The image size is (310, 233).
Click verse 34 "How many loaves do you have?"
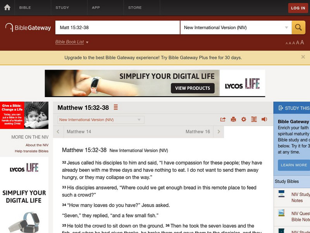coord(104,205)
